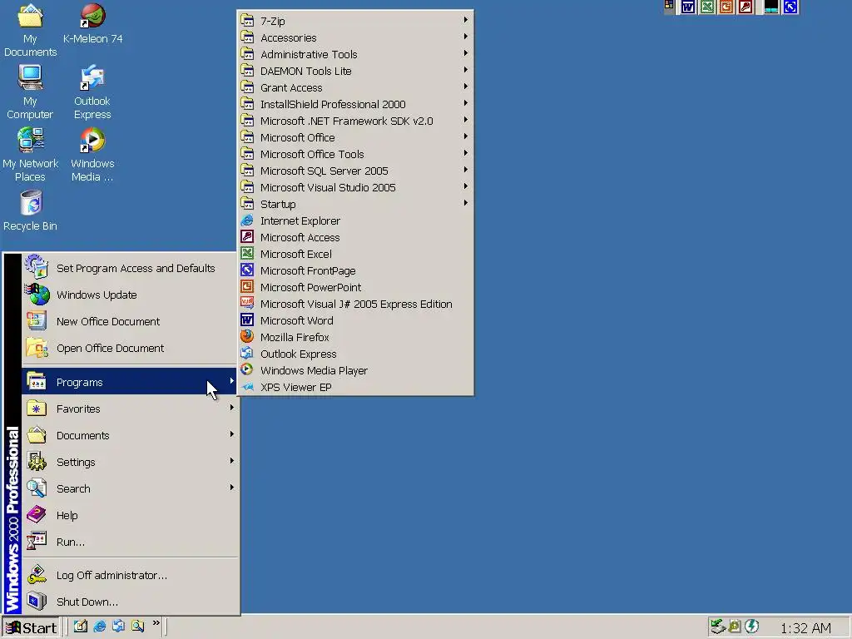Click Office shortcut bar control icon

[669, 6]
